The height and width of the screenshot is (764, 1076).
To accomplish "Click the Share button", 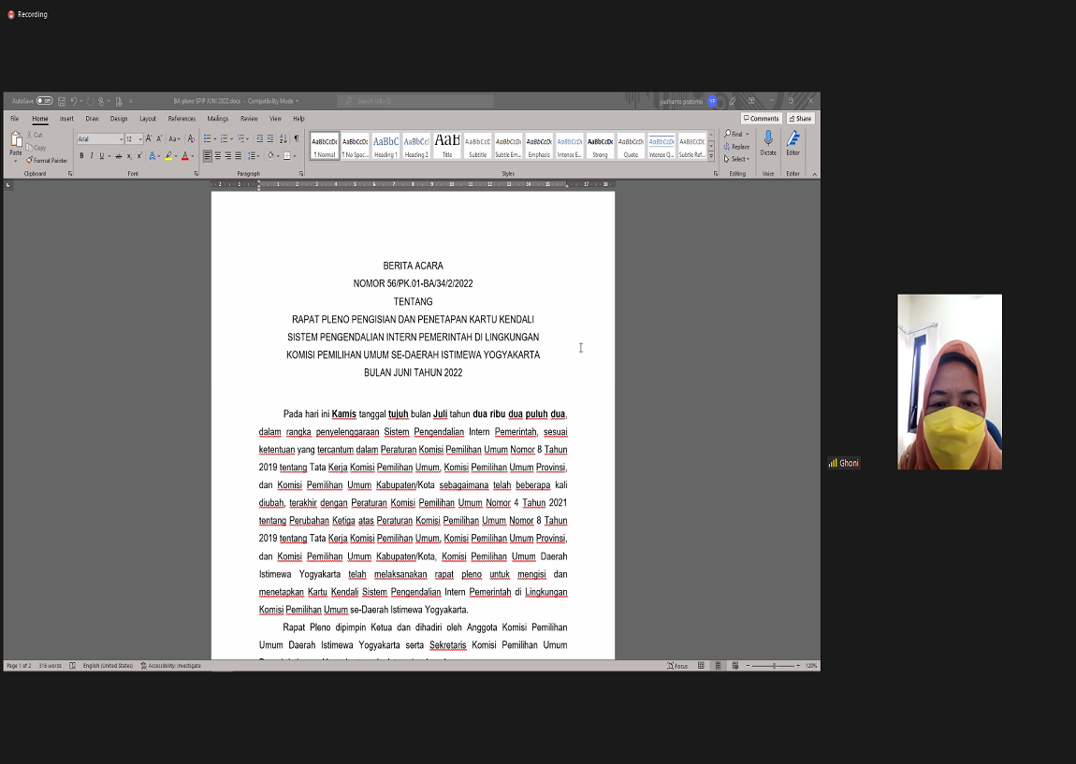I will (x=800, y=119).
